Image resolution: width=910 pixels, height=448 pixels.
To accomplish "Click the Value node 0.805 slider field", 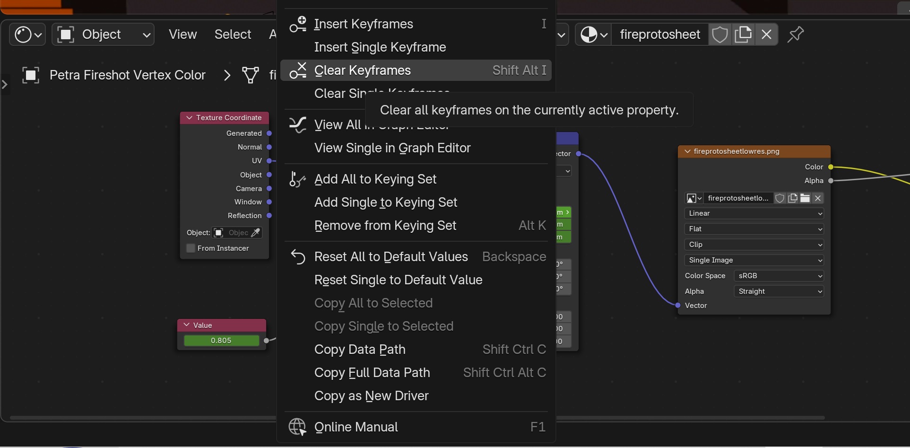I will (221, 341).
